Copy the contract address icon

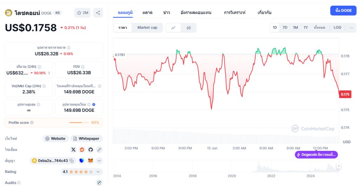(72, 161)
